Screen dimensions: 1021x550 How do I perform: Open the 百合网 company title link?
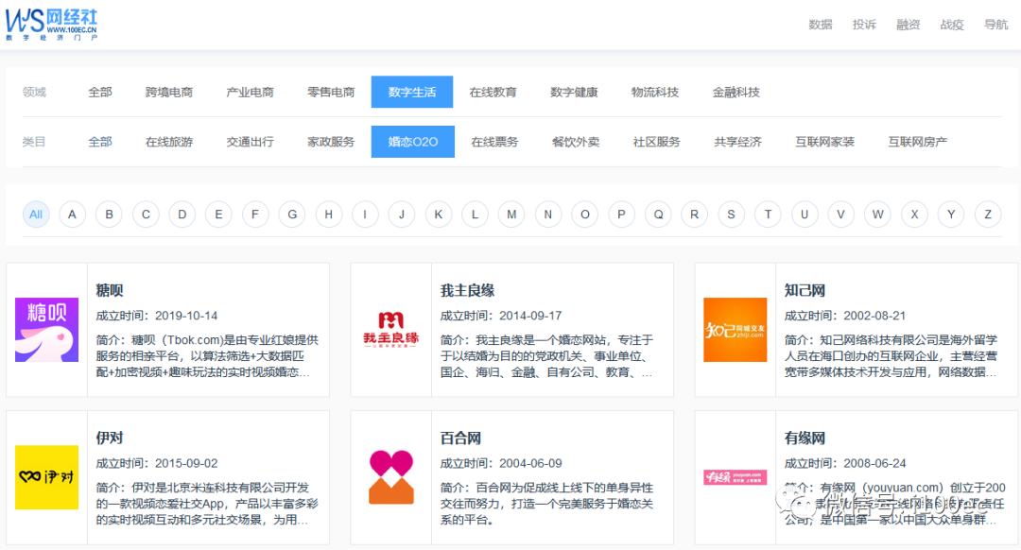(460, 438)
